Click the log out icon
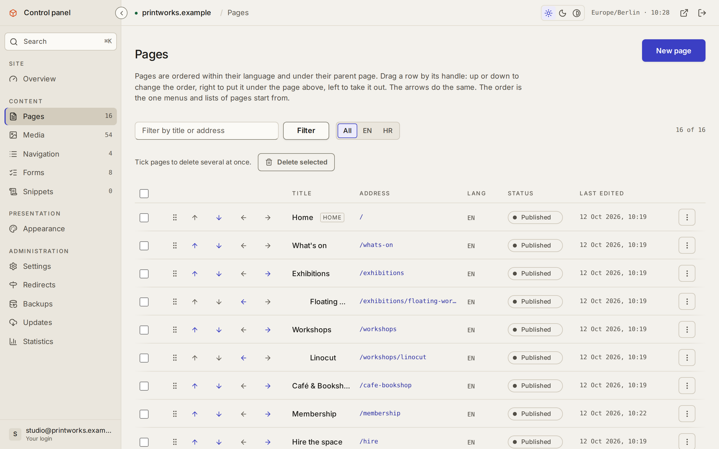This screenshot has width=719, height=449. [702, 13]
